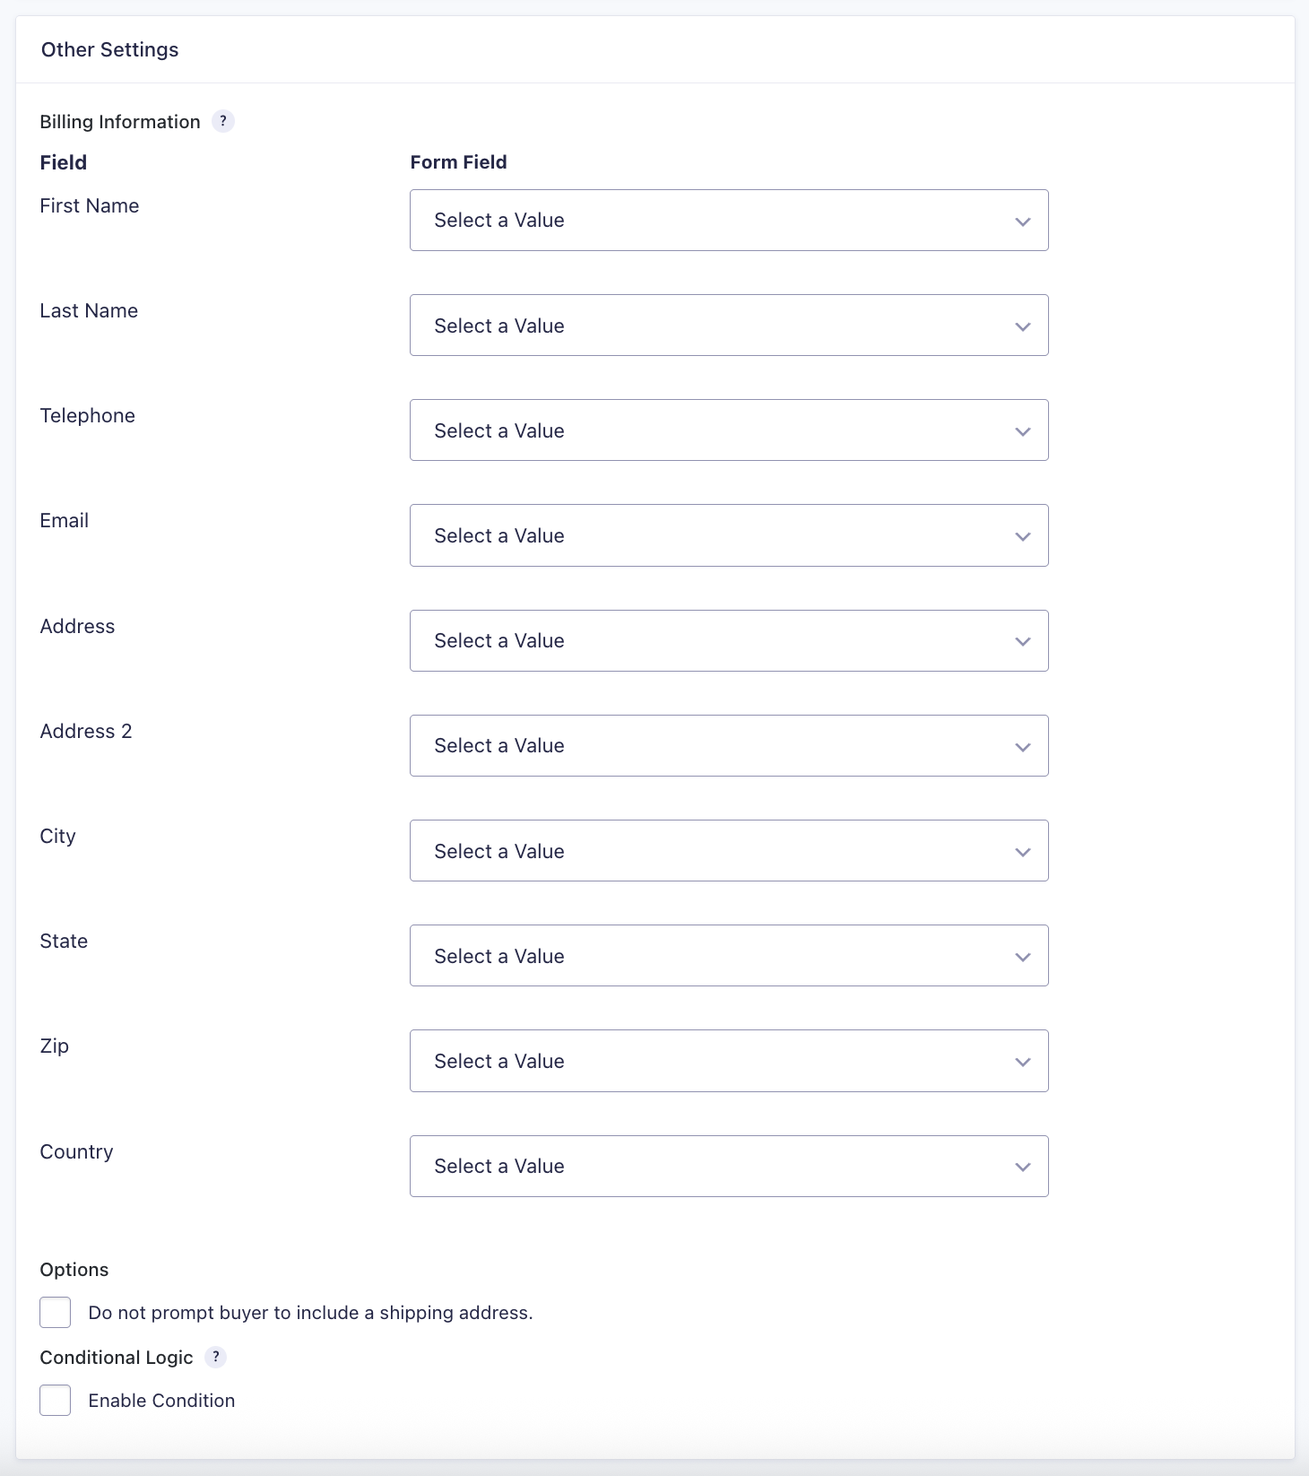The width and height of the screenshot is (1309, 1476).
Task: Click the Conditional Logic help icon
Action: (x=215, y=1357)
